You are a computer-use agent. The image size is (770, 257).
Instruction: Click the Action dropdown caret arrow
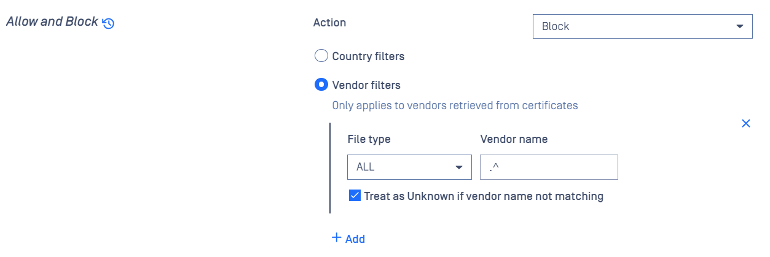(739, 26)
